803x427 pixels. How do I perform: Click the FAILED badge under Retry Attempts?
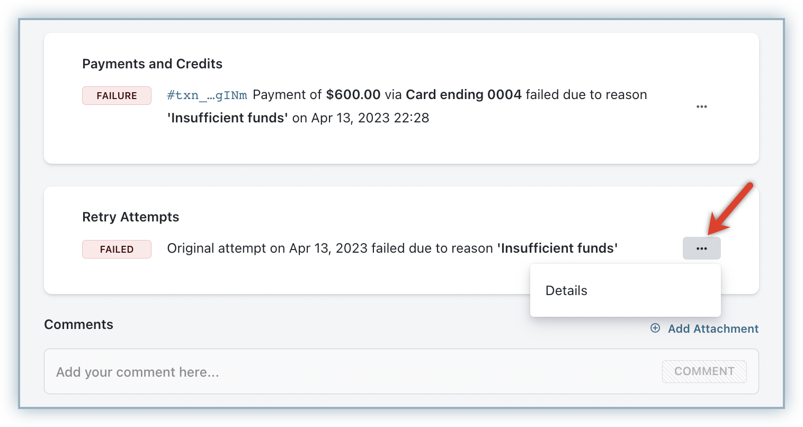pyautogui.click(x=117, y=250)
